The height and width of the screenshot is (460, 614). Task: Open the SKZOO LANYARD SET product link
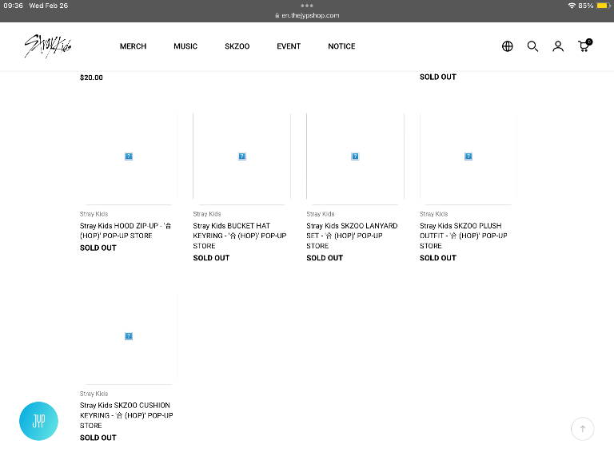(352, 236)
